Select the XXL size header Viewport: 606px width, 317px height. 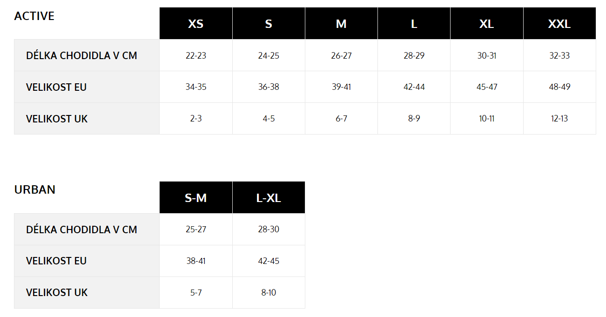[559, 23]
